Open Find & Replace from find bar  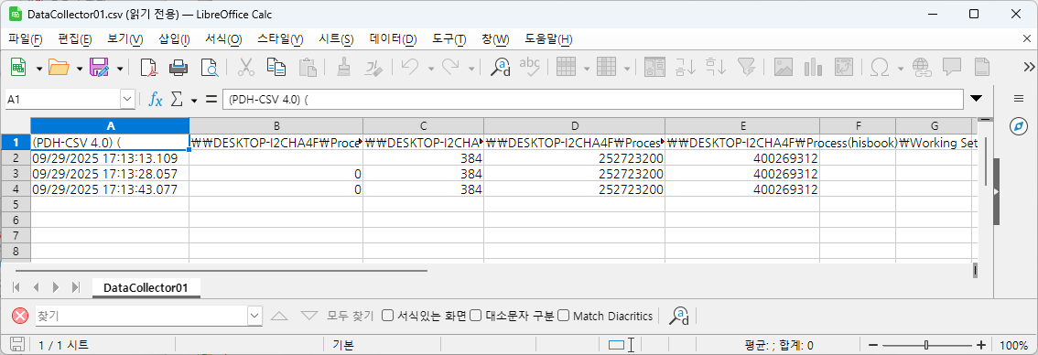678,316
